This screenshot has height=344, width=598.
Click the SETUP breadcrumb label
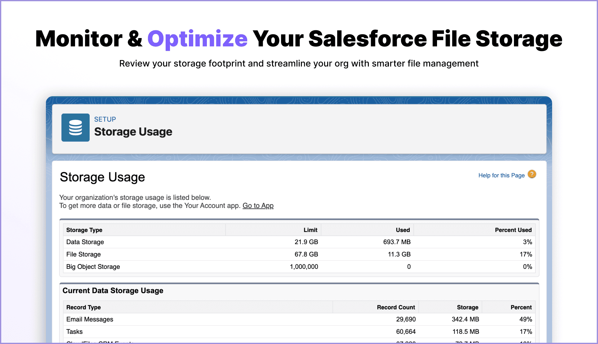tap(105, 119)
